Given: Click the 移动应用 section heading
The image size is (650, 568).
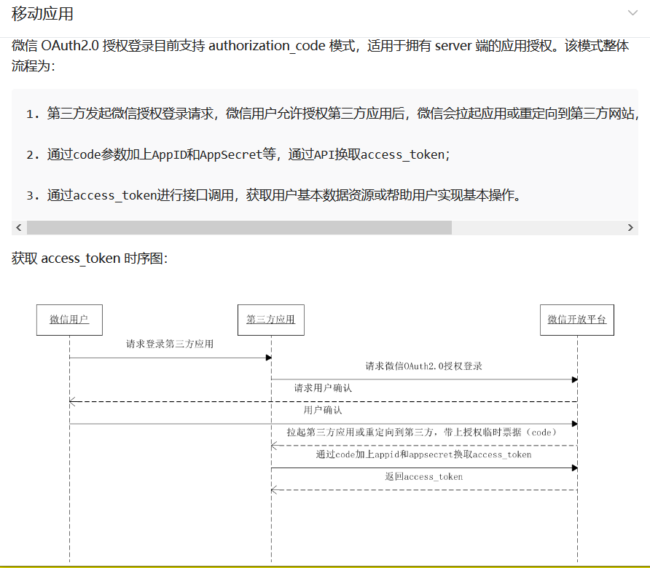Looking at the screenshot, I should (42, 14).
